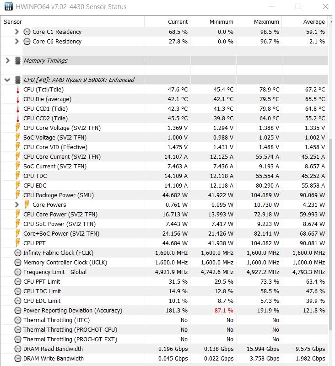Click the lightning icon beside CPU PPT

(x=18, y=243)
